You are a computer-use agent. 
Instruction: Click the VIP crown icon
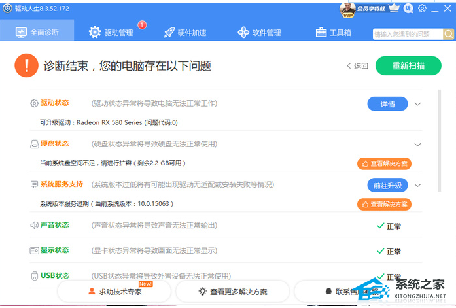[393, 9]
